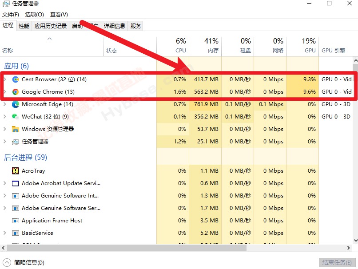Expand Adobe Acrobat Update Service row

[5, 183]
